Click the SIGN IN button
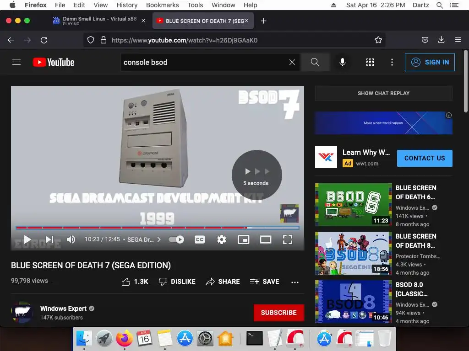 (430, 62)
